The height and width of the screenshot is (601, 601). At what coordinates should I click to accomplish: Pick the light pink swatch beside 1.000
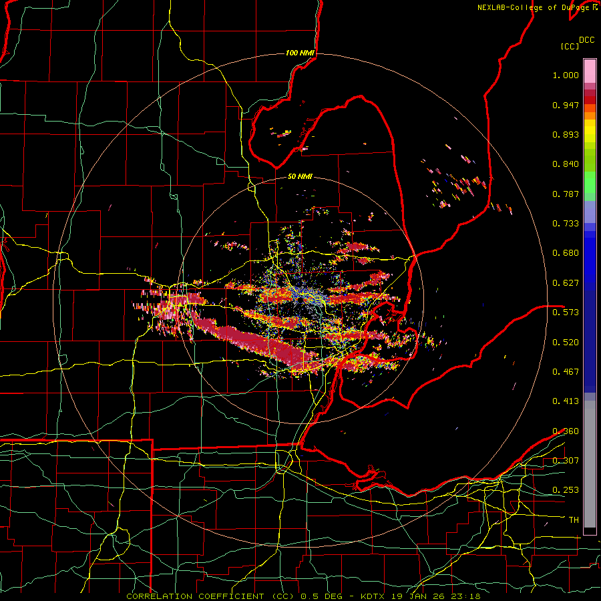click(x=590, y=71)
